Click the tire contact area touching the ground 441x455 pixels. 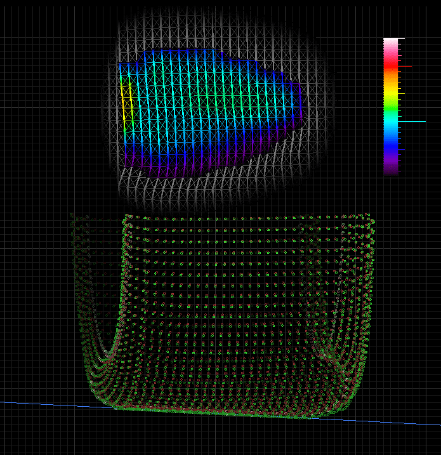(x=212, y=412)
